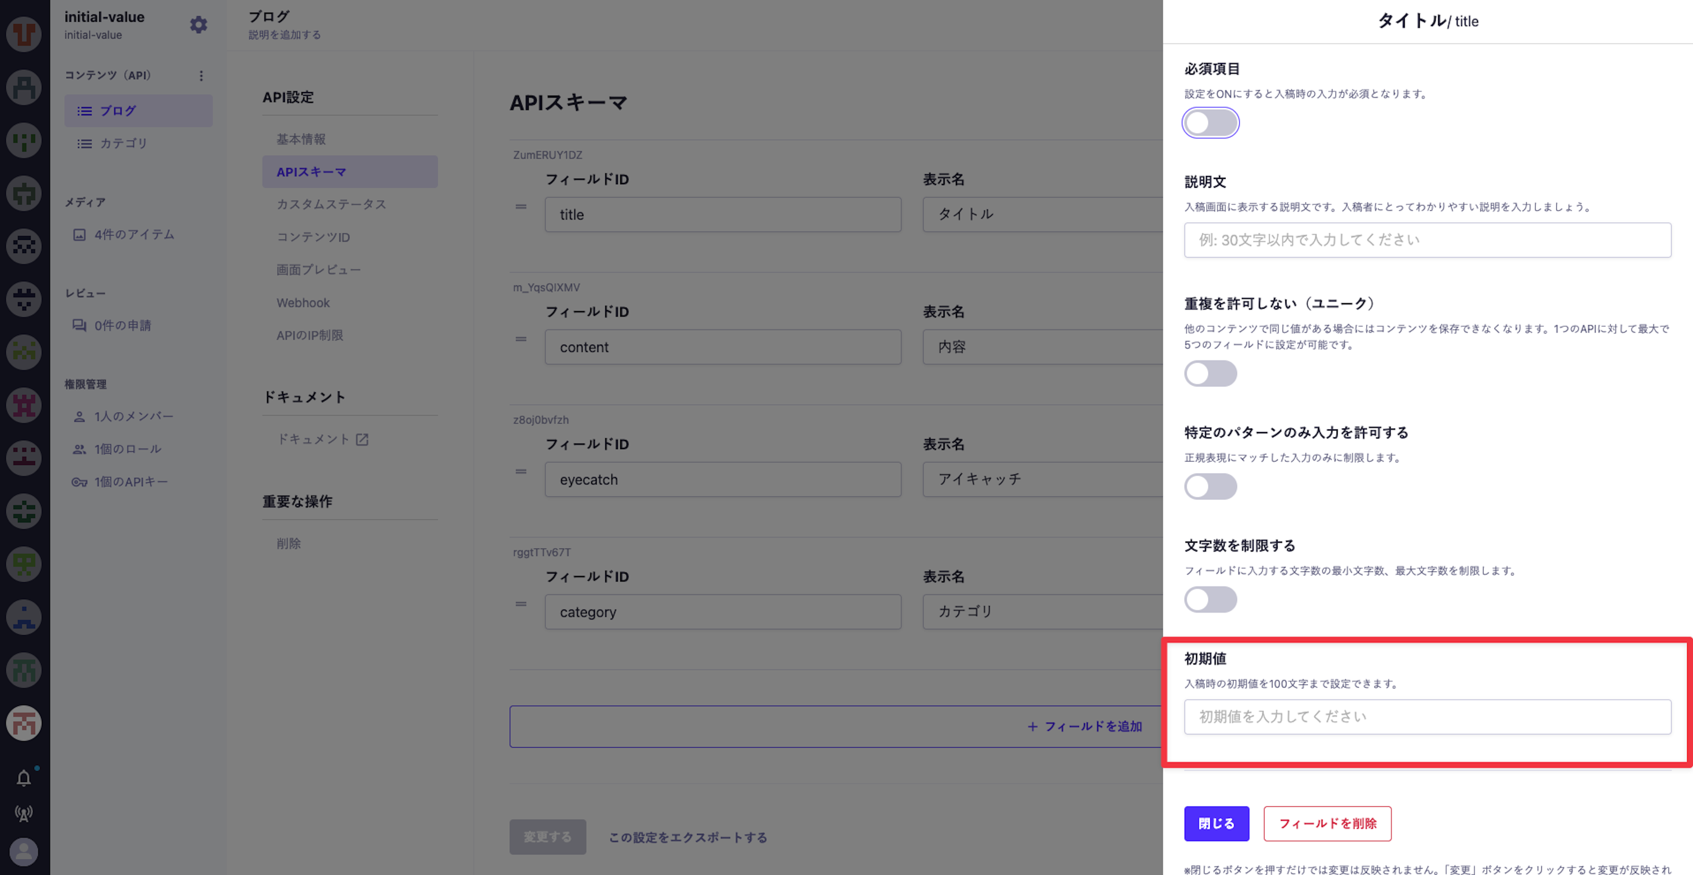Click 説明を追加する under ブログ header
The image size is (1693, 875).
click(x=284, y=35)
